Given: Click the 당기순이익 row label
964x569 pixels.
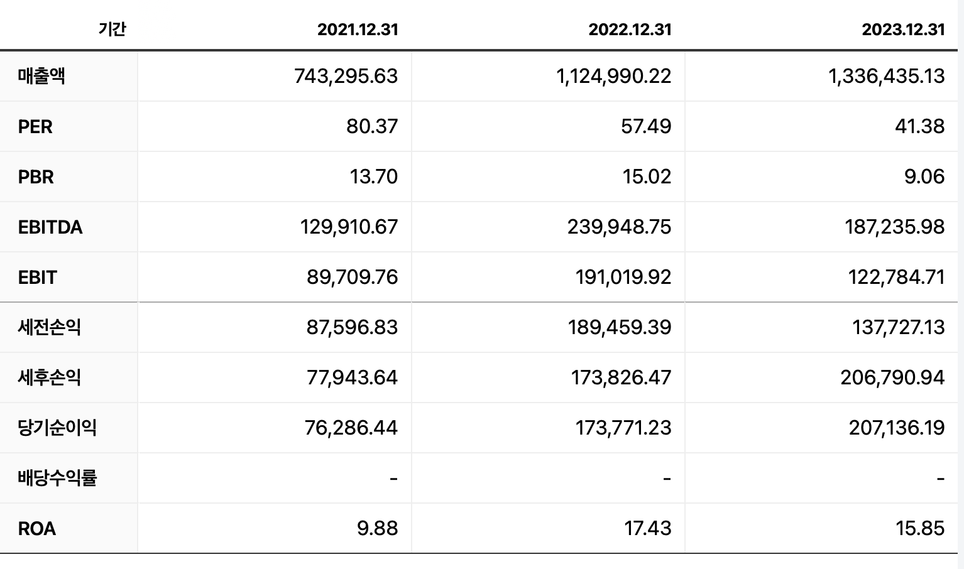Looking at the screenshot, I should click(57, 428).
